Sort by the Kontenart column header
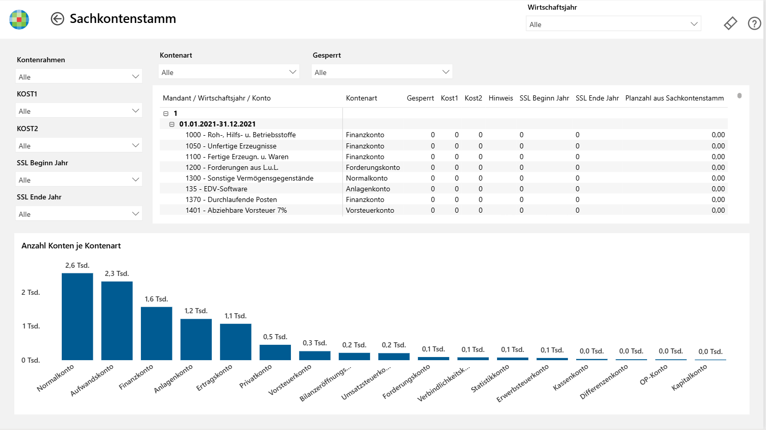 coord(361,98)
